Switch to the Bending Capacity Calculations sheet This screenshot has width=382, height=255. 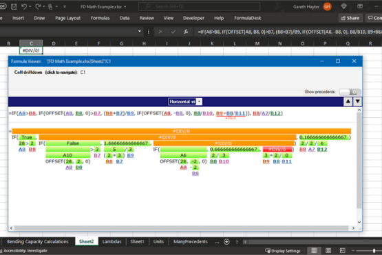coord(38,242)
